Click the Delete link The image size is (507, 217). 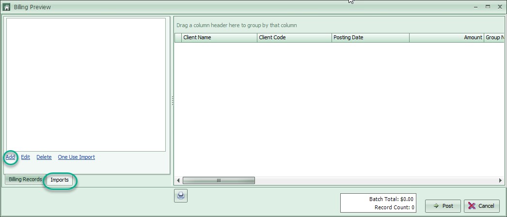(x=44, y=157)
